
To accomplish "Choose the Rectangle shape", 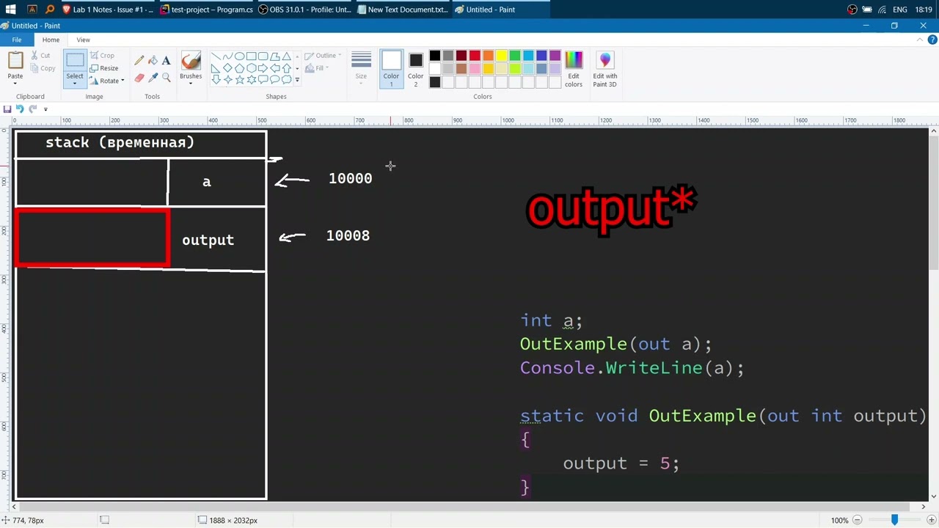I will (251, 56).
